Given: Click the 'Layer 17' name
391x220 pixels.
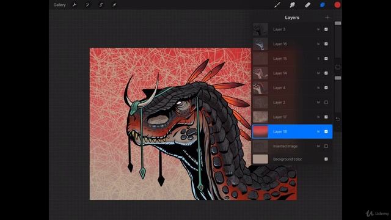Looking at the screenshot, I should pos(280,117).
